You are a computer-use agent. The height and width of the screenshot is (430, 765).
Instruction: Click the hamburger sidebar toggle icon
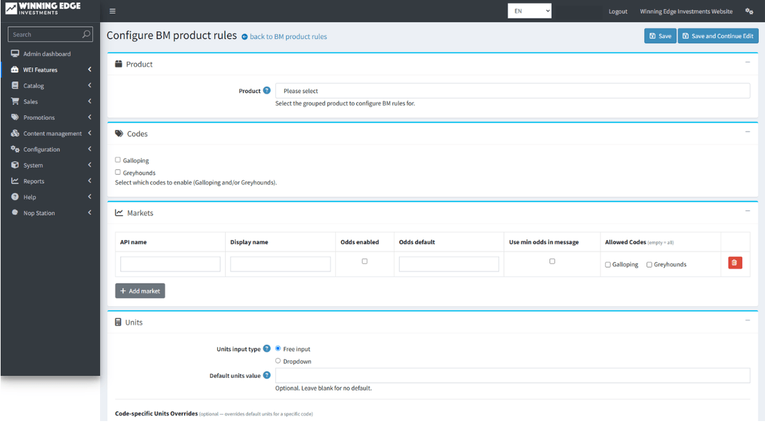112,11
